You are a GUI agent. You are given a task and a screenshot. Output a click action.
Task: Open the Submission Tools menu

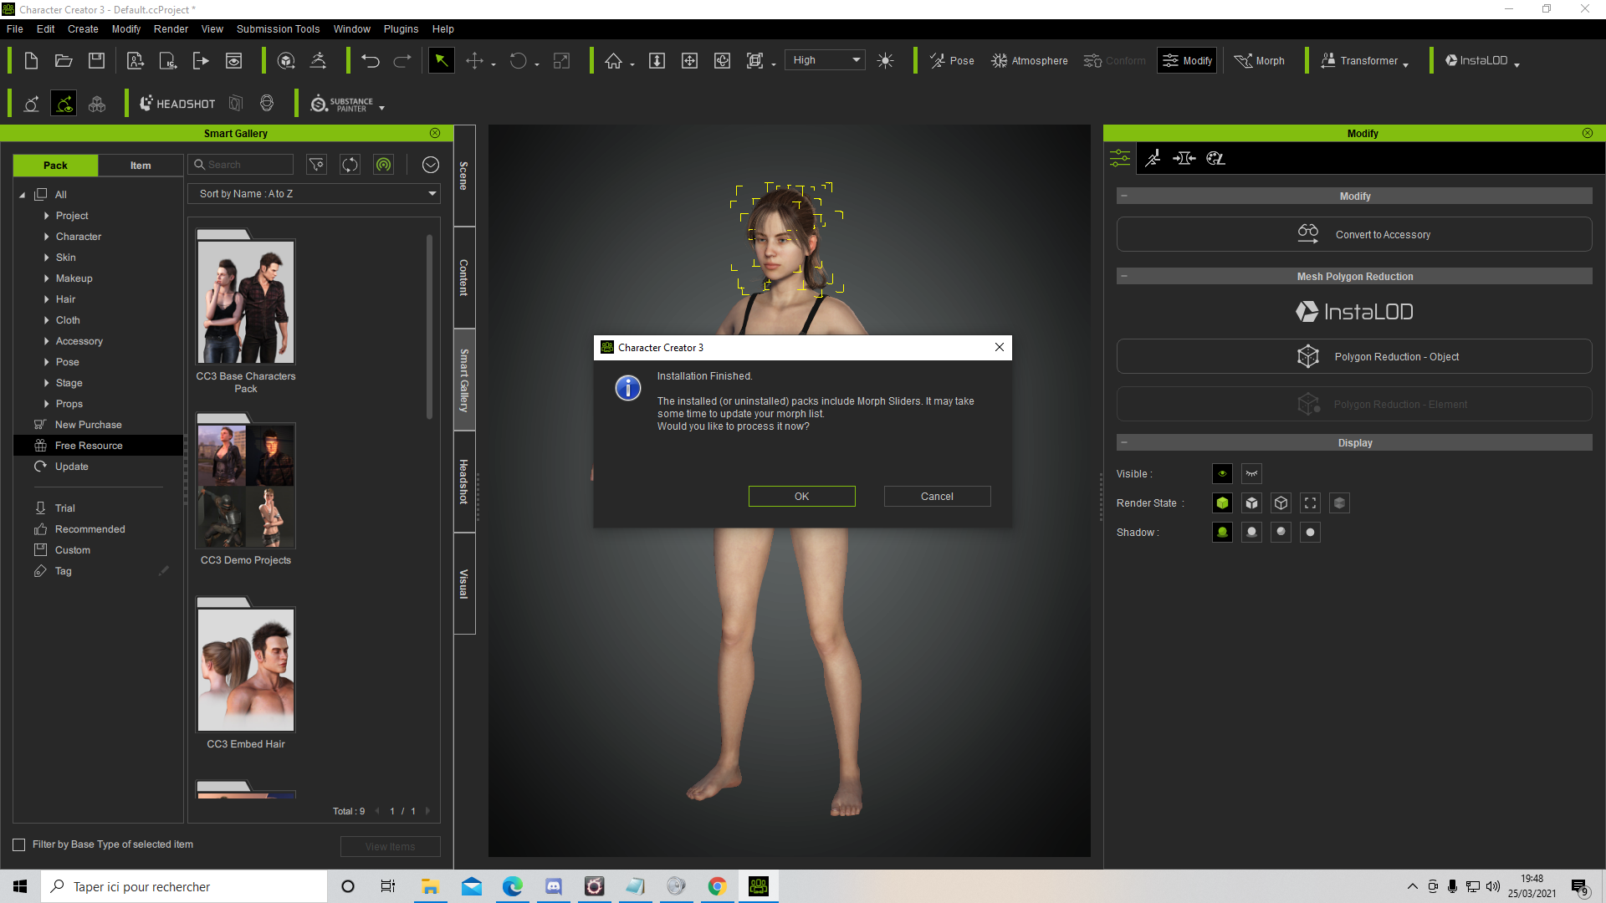pos(278,28)
